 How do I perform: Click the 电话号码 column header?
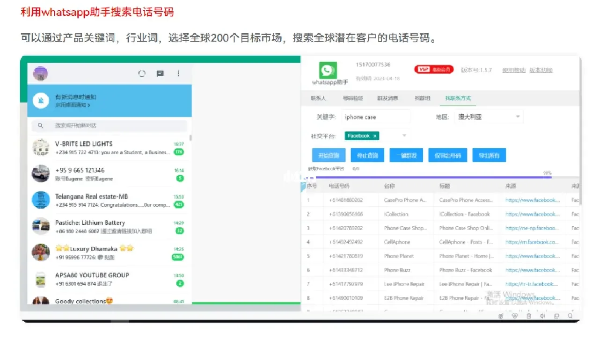click(339, 186)
